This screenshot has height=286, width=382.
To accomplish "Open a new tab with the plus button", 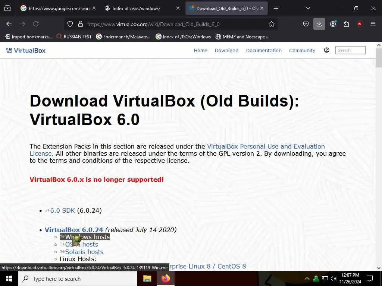I will 276,9.
